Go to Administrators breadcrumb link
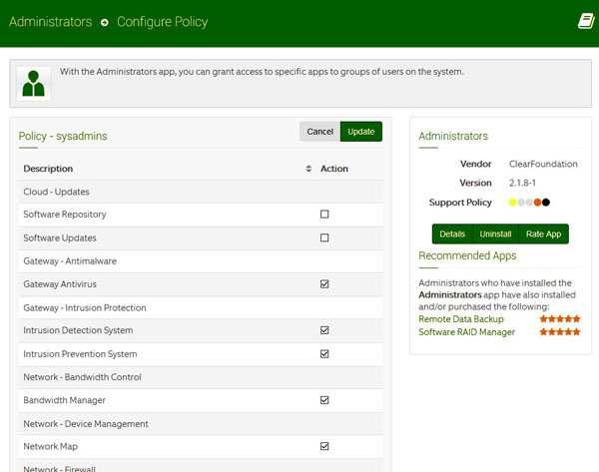599x472 pixels. [51, 22]
